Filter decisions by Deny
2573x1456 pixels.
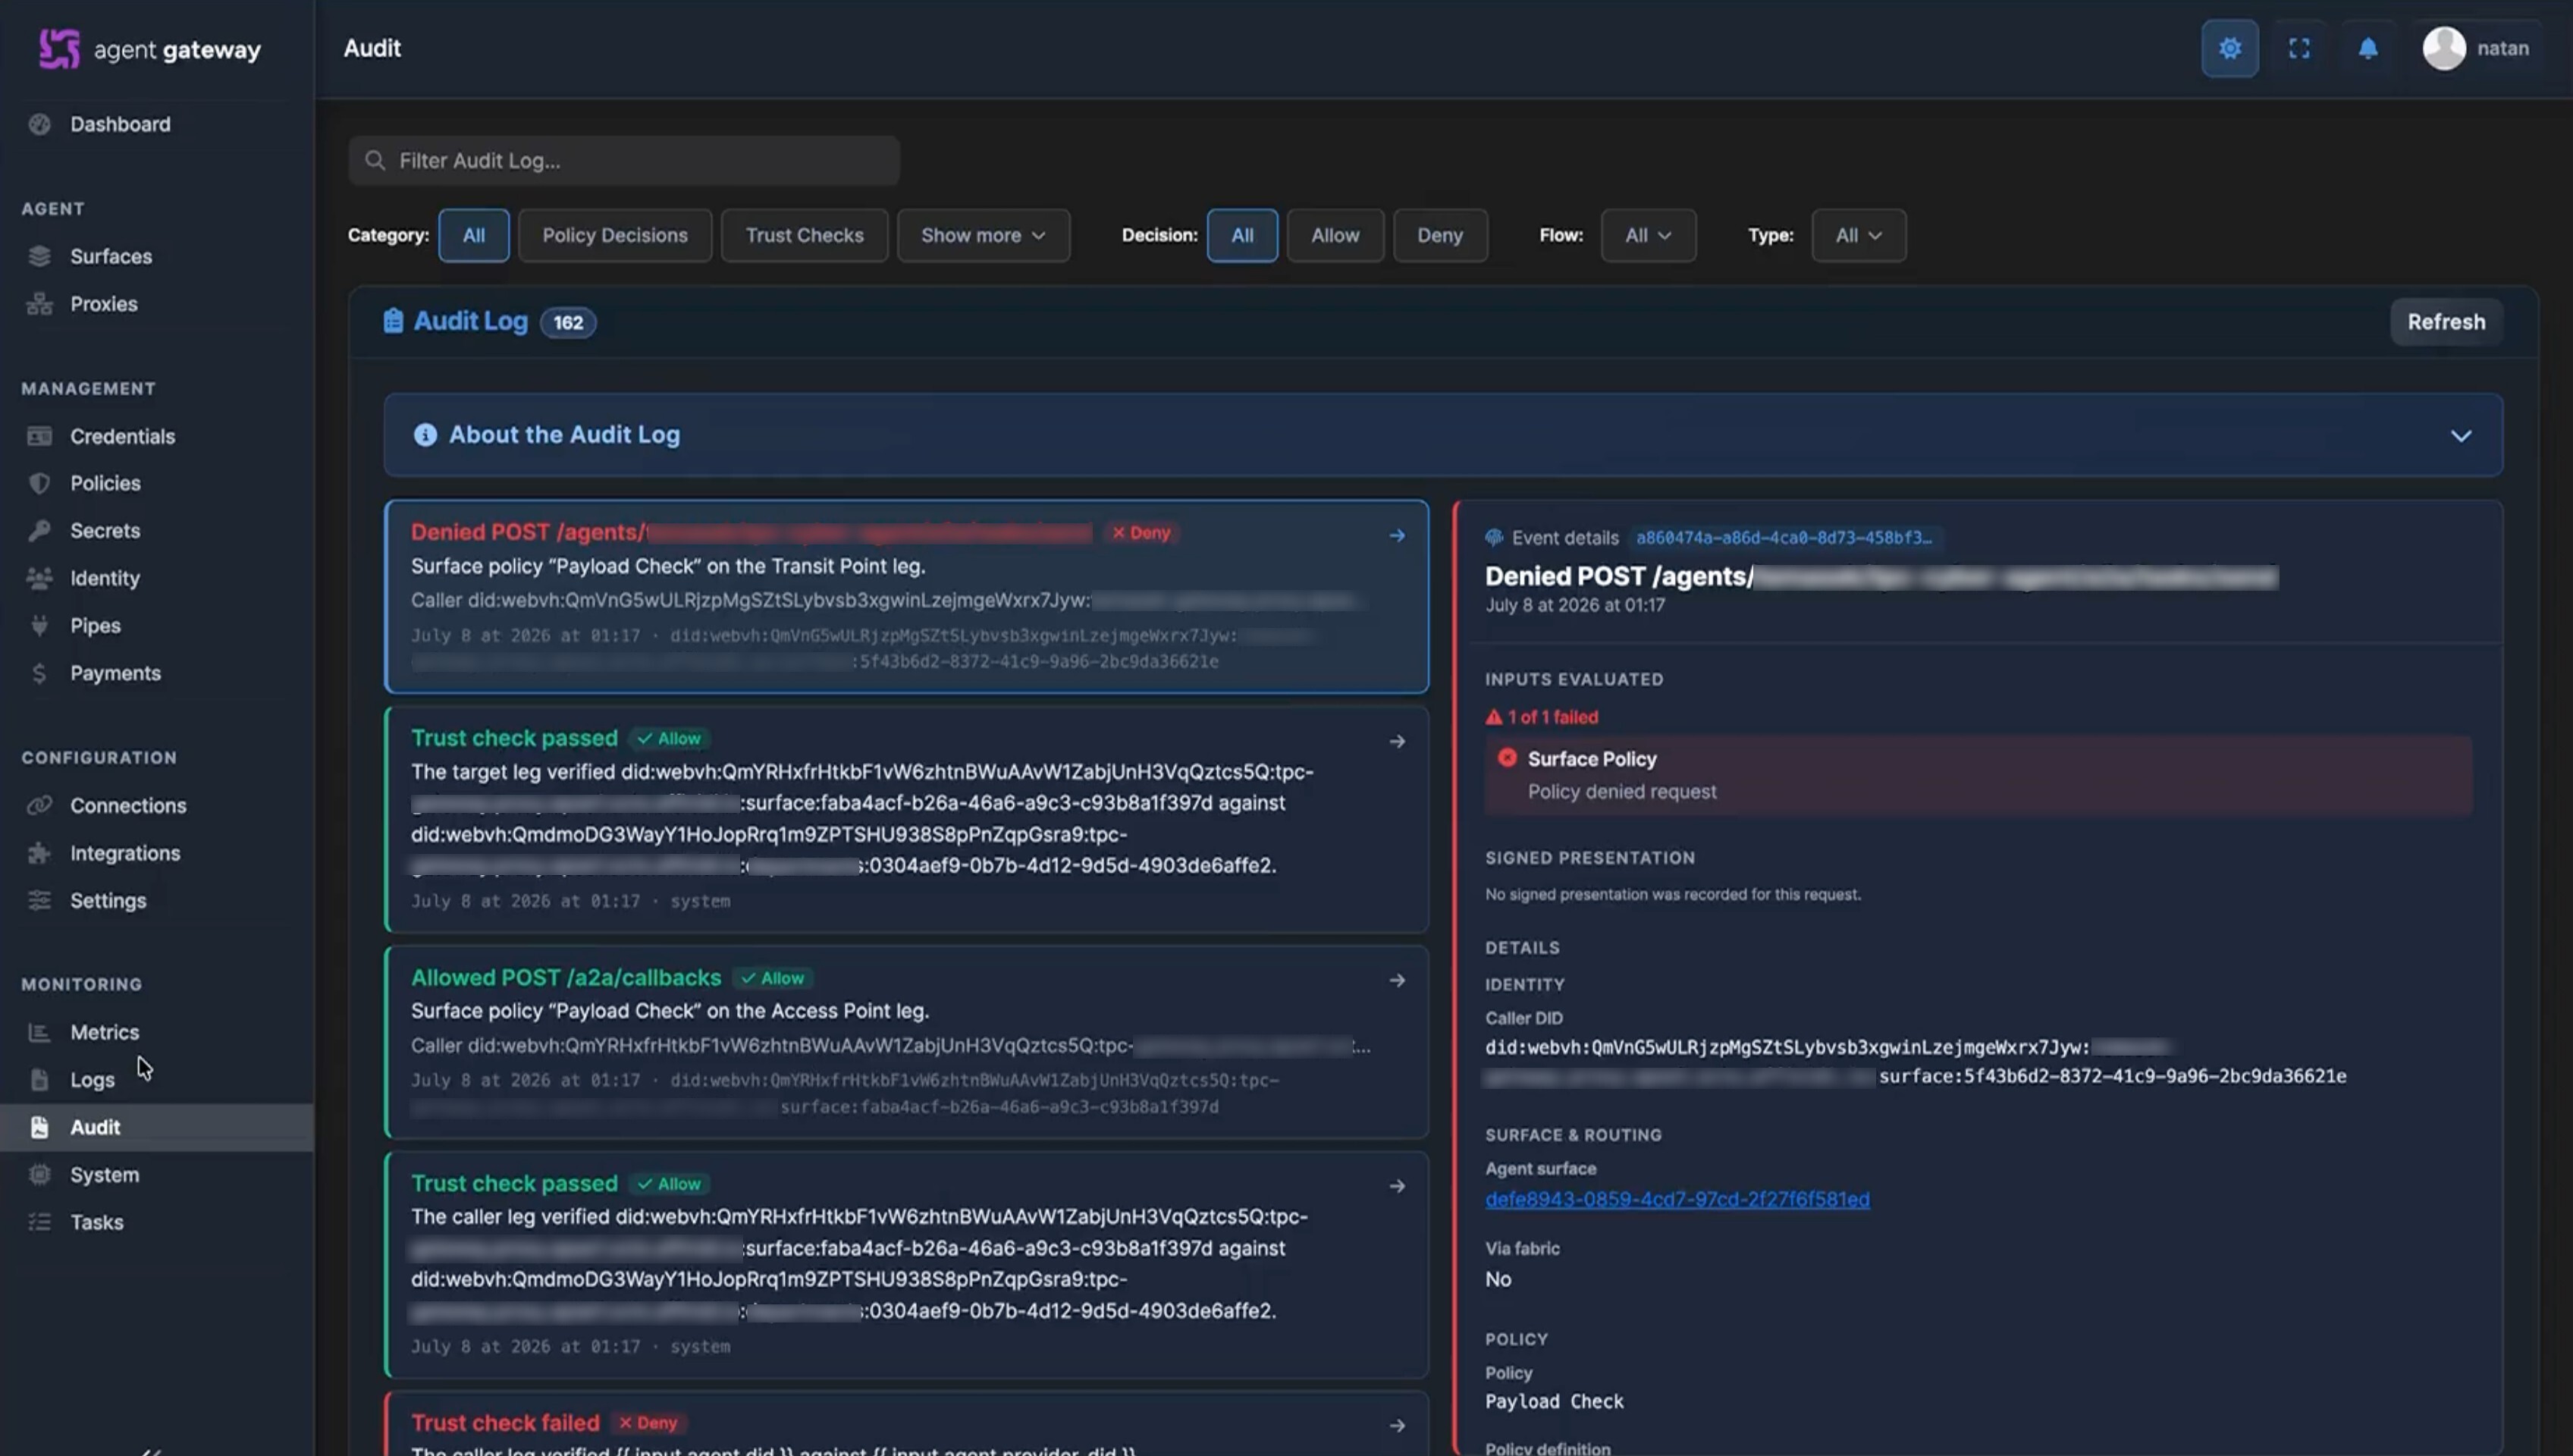coord(1440,235)
